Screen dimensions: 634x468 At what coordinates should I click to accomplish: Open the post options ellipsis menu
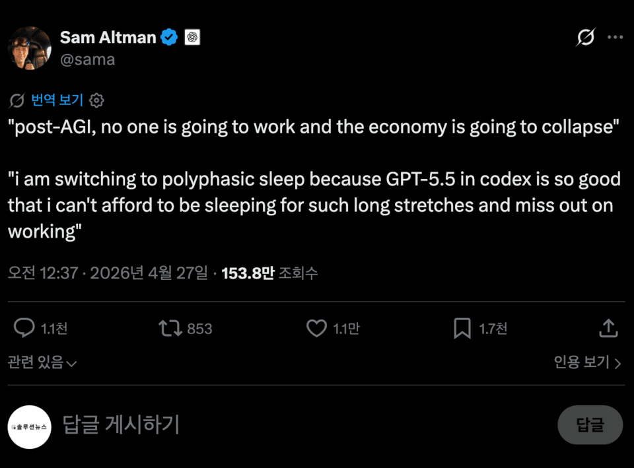[x=616, y=36]
